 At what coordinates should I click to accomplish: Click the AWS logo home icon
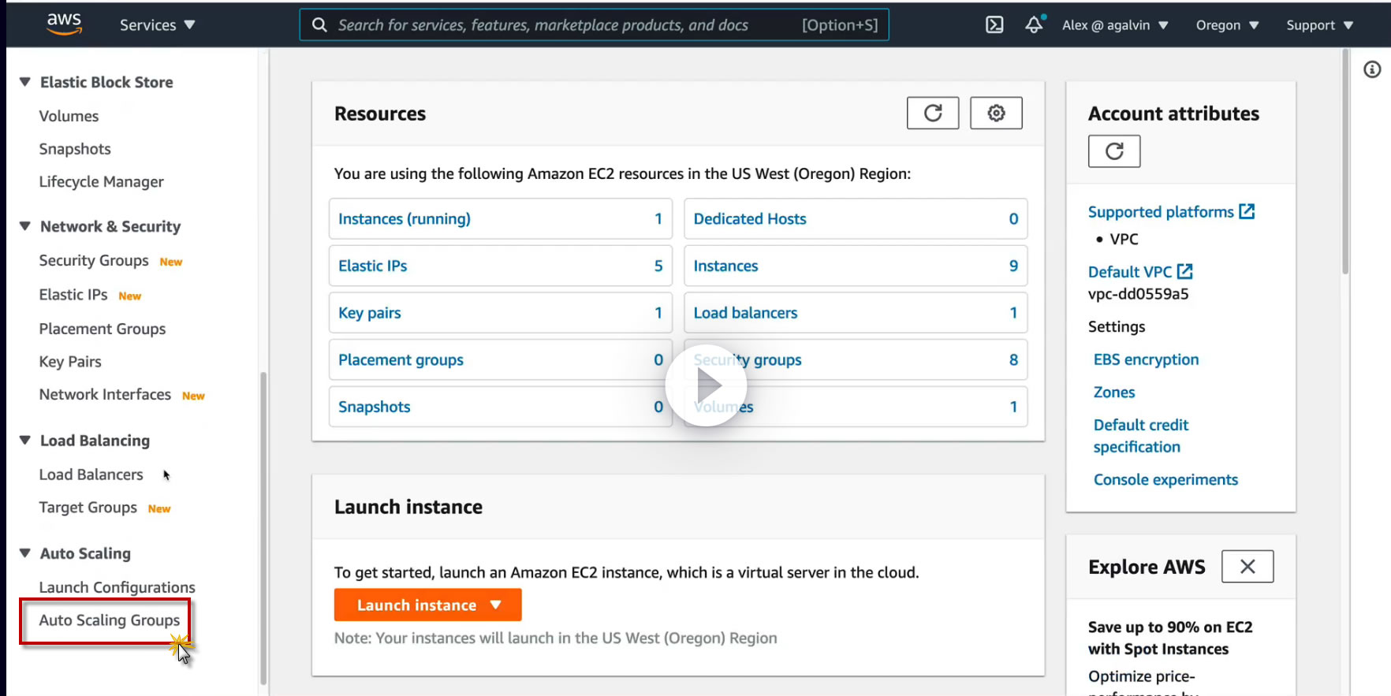(65, 24)
